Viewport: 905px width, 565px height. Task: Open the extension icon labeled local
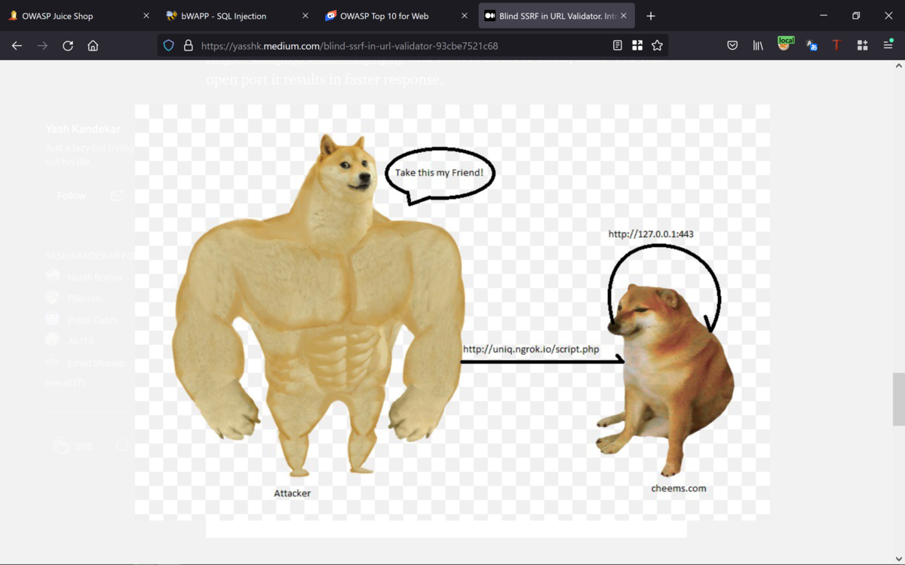(785, 44)
